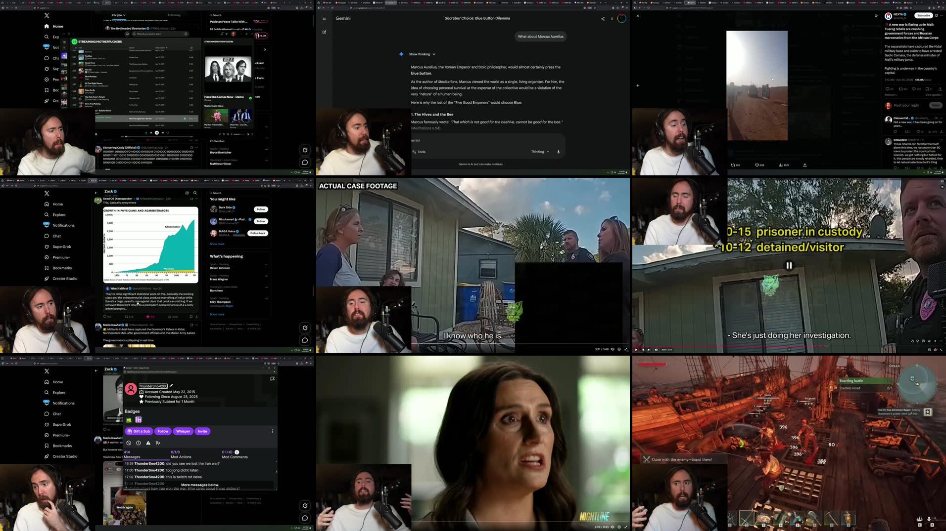Warn ThunderSno4200 with the triangle icon
Image resolution: width=946 pixels, height=531 pixels.
pyautogui.click(x=148, y=443)
